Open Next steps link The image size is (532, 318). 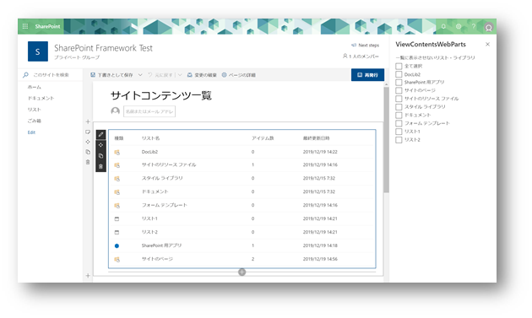pos(366,45)
